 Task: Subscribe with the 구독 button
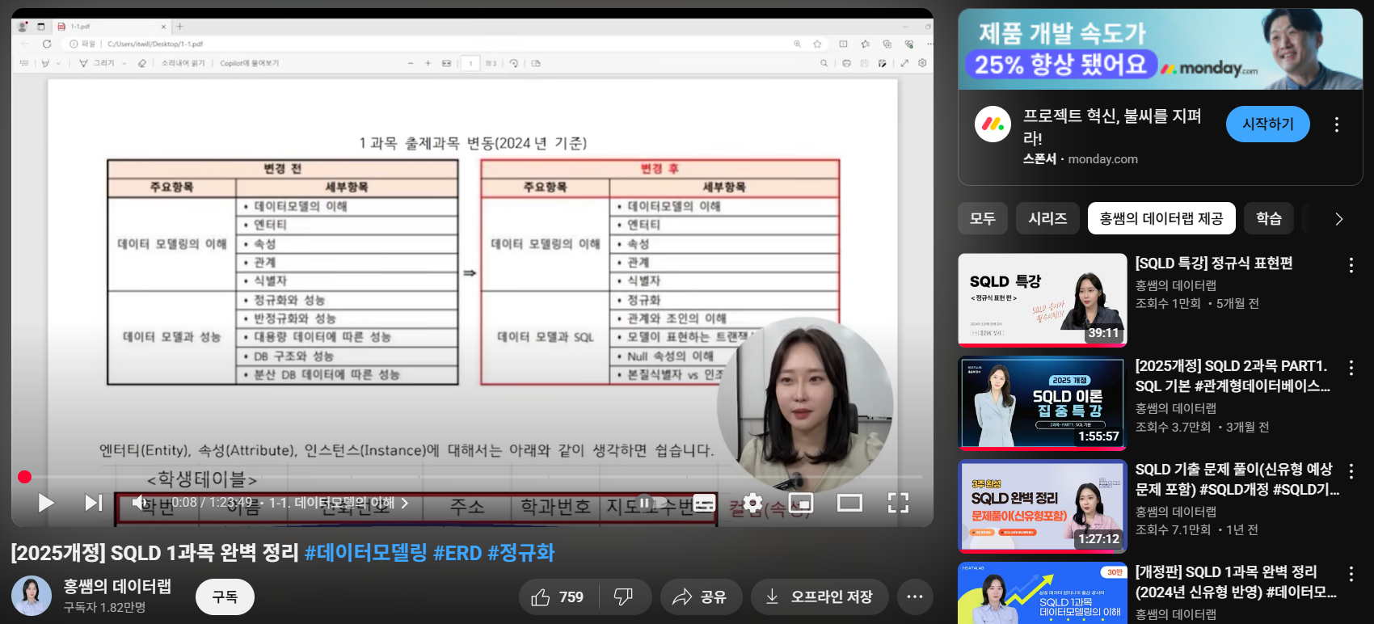tap(225, 597)
